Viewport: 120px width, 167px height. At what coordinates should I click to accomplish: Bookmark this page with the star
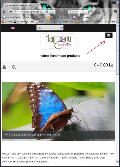pyautogui.click(x=59, y=11)
